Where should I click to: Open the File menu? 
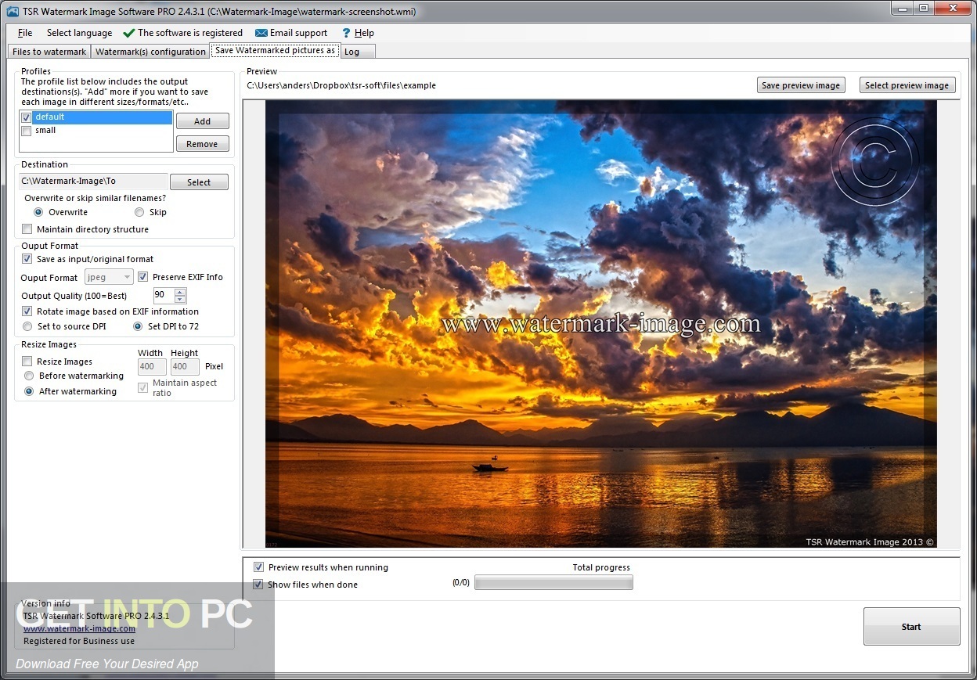[x=25, y=33]
